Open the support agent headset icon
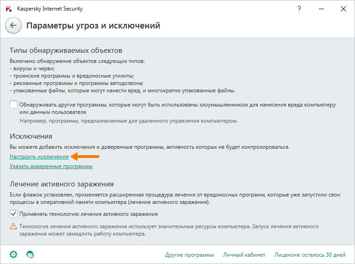 point(30,254)
